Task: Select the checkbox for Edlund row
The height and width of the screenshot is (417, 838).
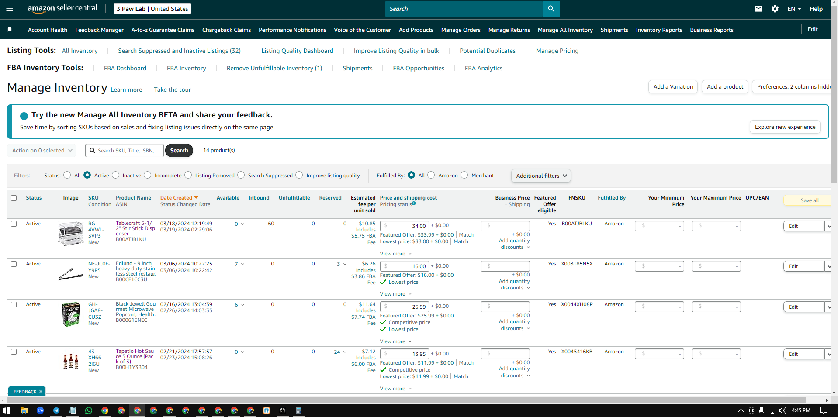Action: click(x=14, y=264)
